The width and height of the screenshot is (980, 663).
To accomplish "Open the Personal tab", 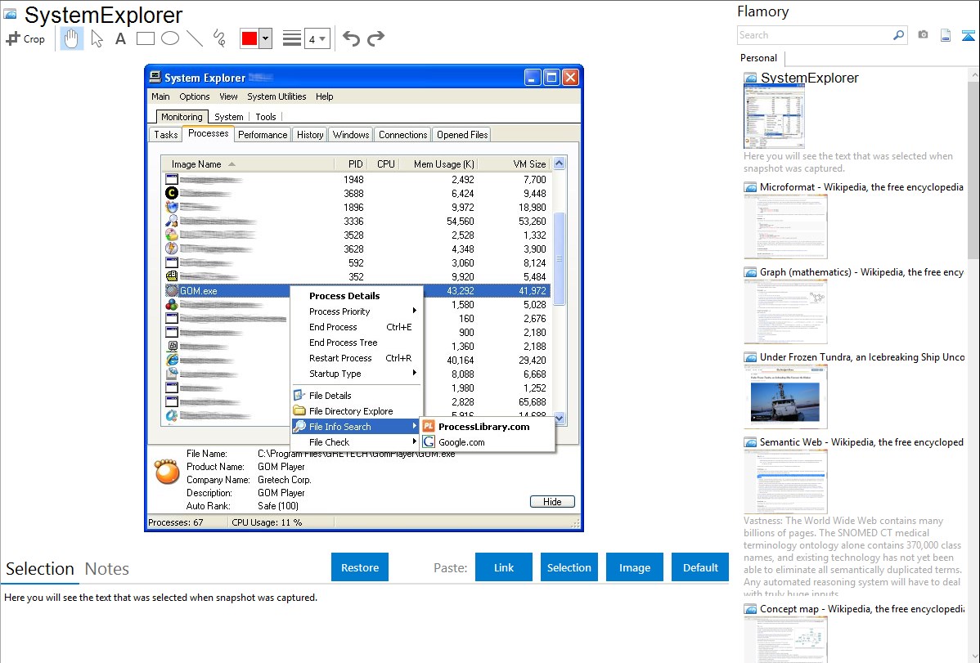I will pyautogui.click(x=759, y=58).
